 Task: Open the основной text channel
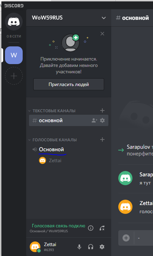click(69, 120)
